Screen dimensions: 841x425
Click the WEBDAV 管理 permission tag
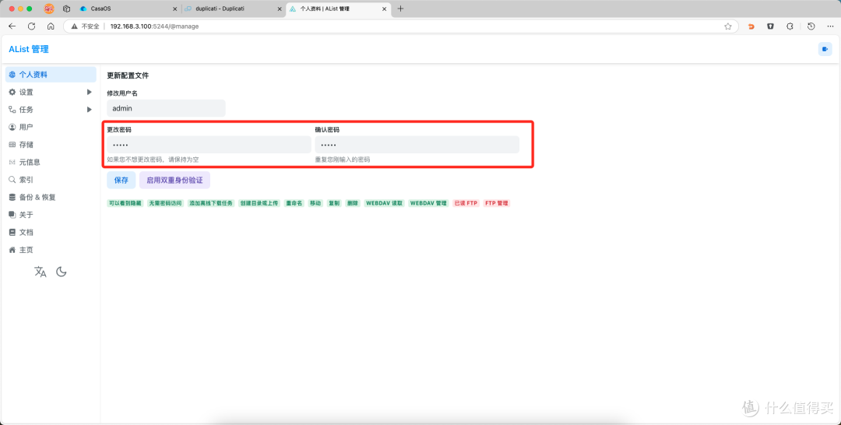pos(428,203)
